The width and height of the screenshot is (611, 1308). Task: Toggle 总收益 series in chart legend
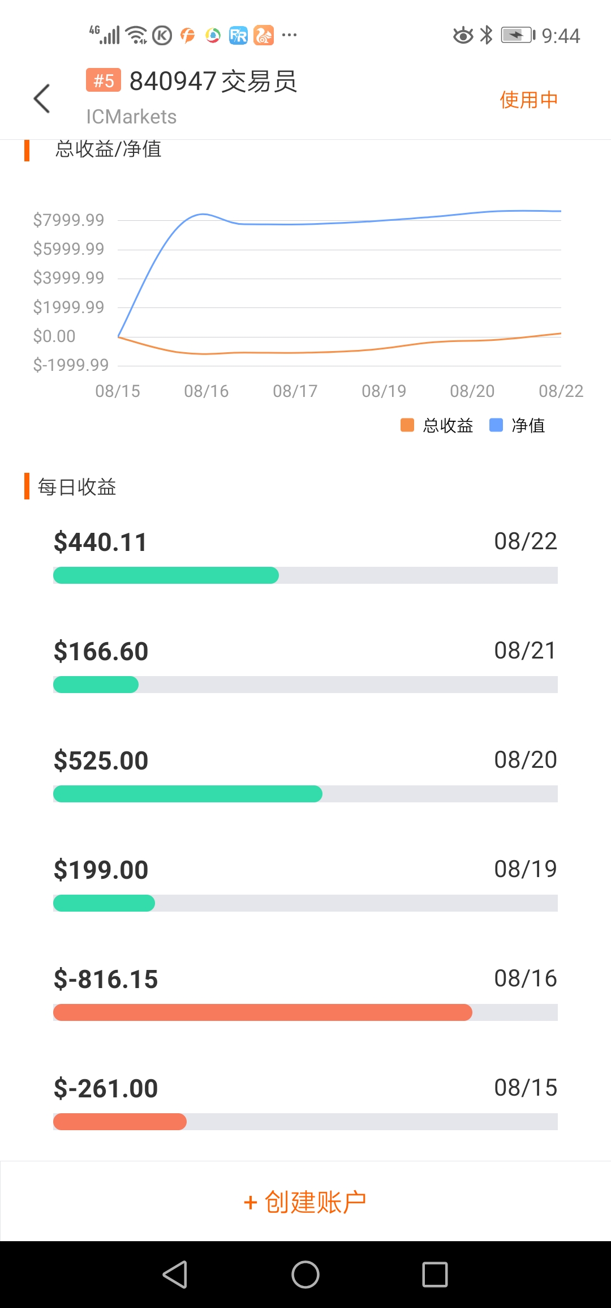(437, 425)
